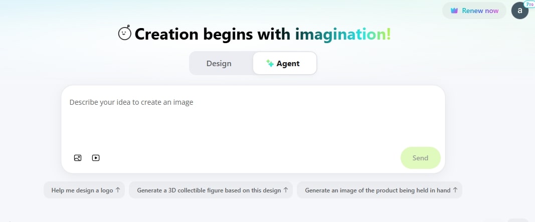Click the arrow on 3D collectible suggestion

coord(286,190)
